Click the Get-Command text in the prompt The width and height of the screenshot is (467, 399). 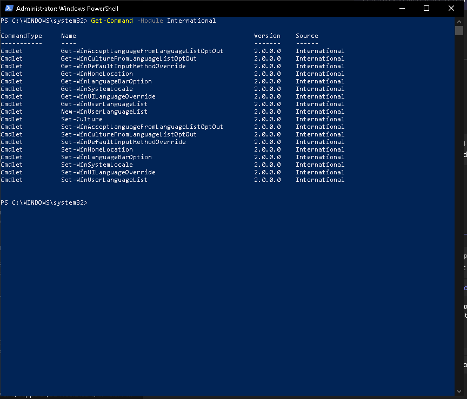coord(112,21)
